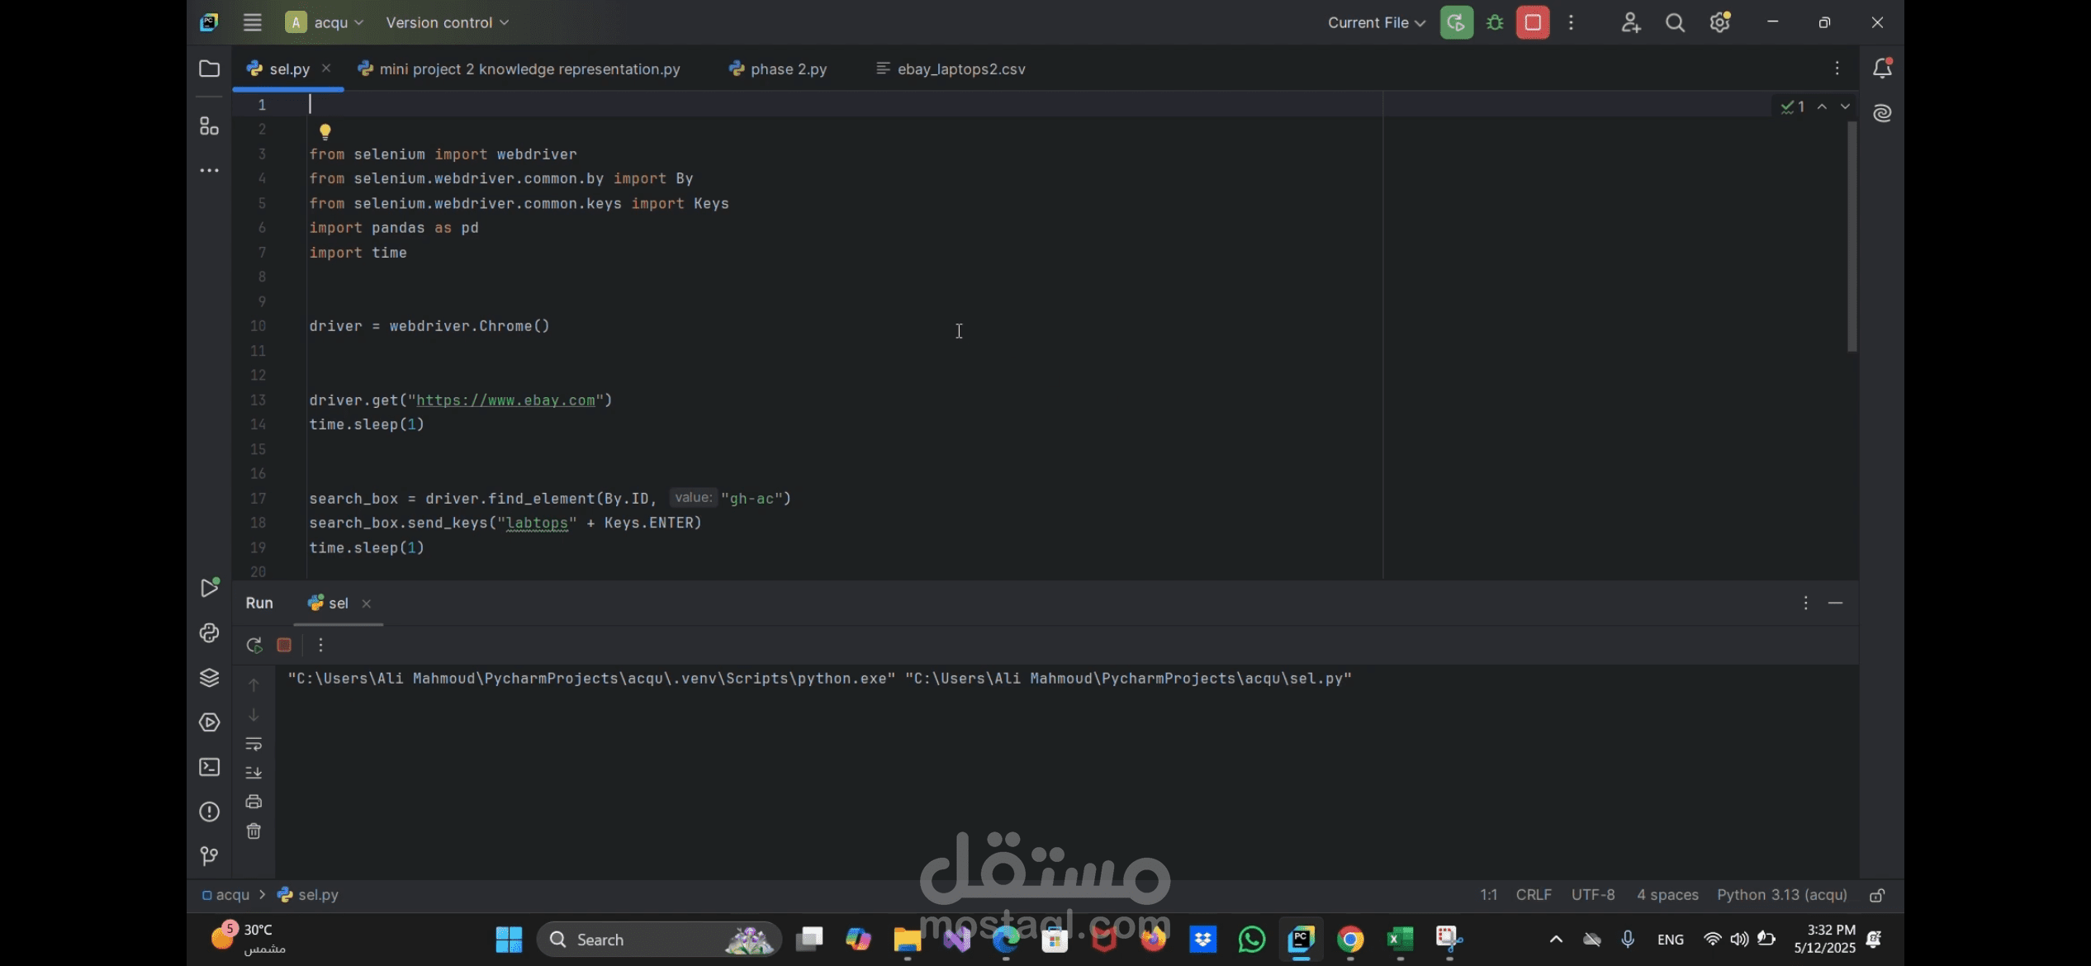The image size is (2091, 966).
Task: Open the Project folder tool window
Action: [209, 69]
